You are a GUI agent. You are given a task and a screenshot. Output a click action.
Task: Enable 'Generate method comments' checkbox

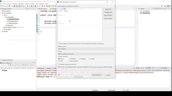tap(58, 64)
